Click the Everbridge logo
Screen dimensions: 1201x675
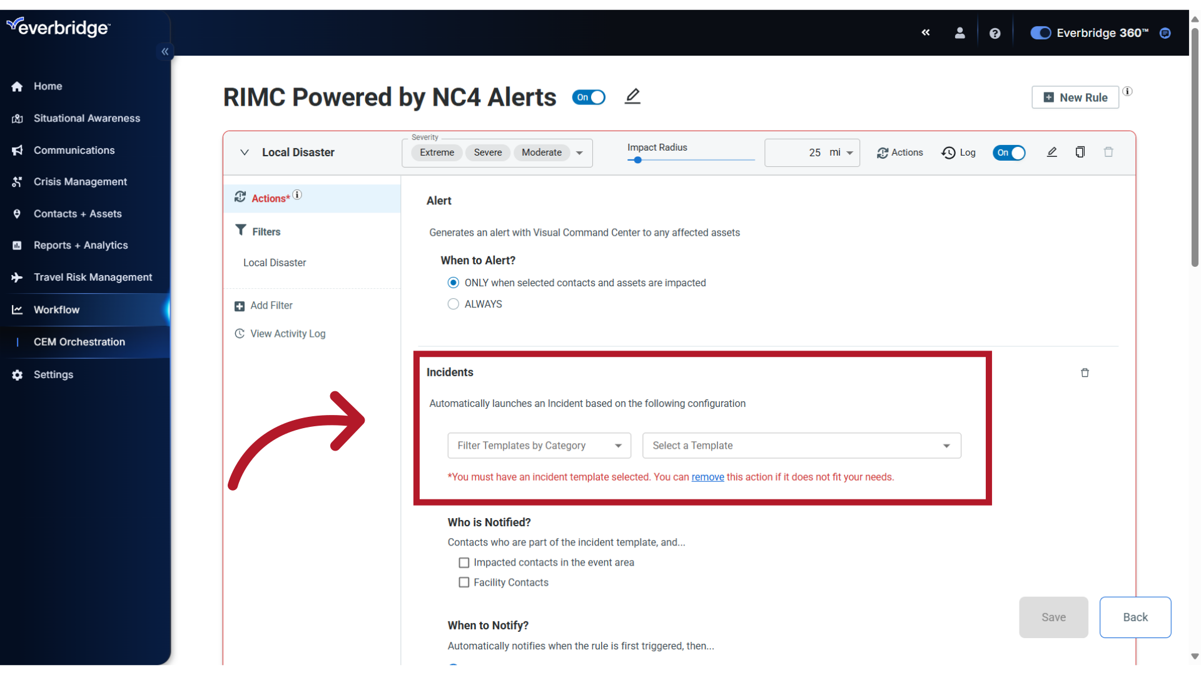coord(58,27)
